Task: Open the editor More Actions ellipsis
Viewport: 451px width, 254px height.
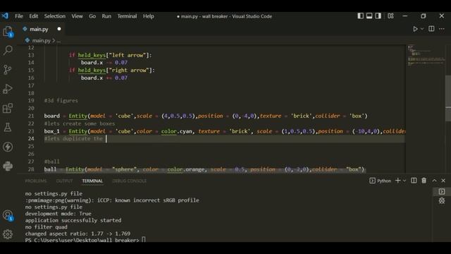Action: [x=442, y=29]
